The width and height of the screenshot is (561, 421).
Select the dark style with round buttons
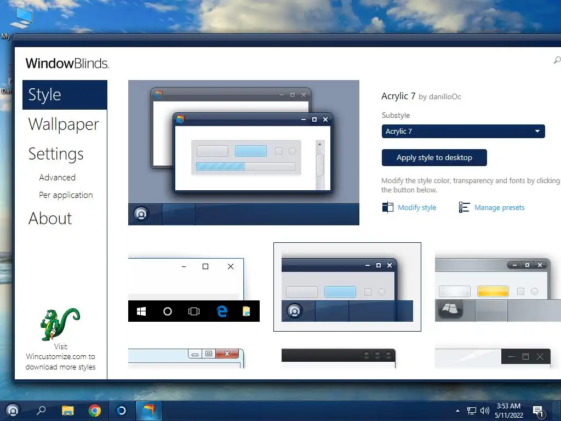[x=339, y=359]
